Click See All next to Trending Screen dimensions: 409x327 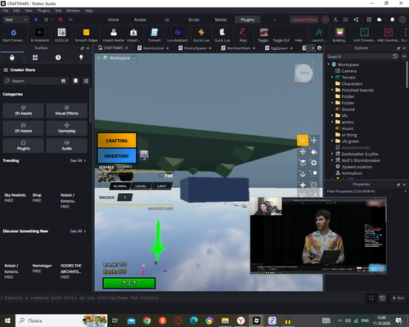point(78,161)
